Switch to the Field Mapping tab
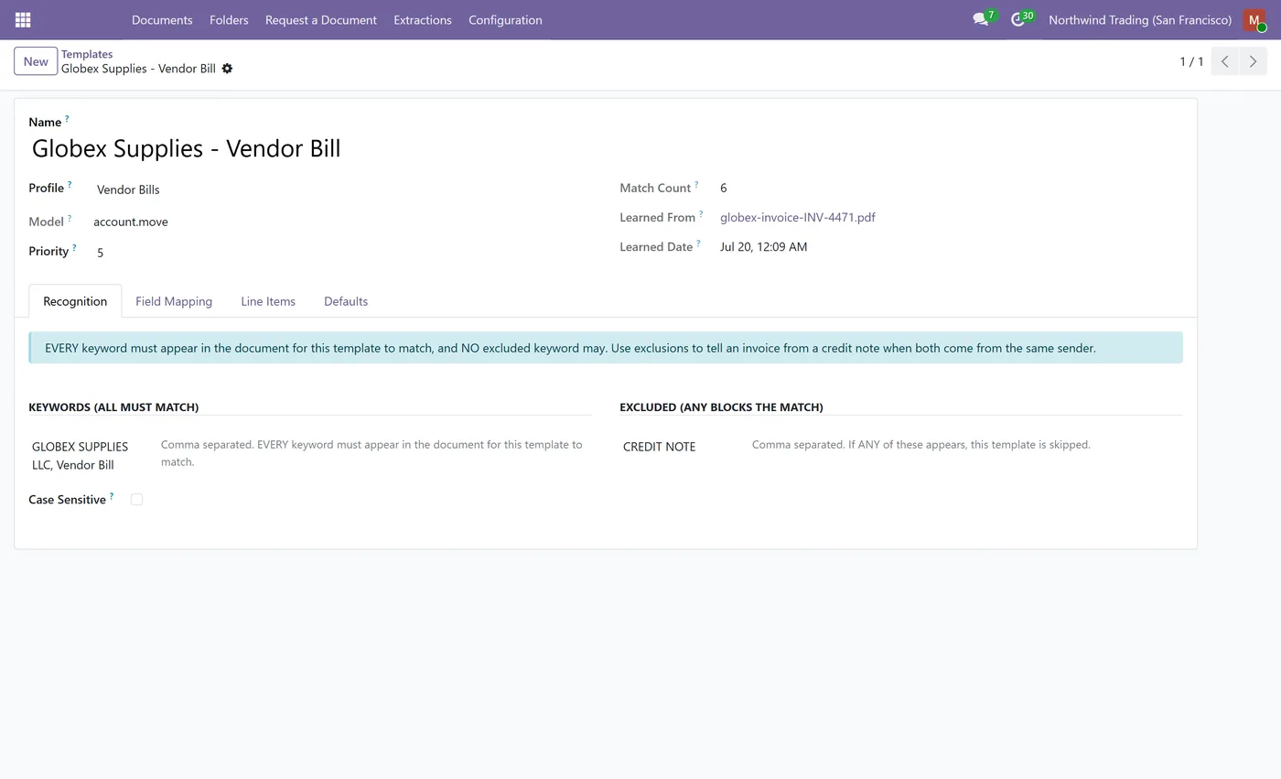Viewport: 1281px width, 779px height. pyautogui.click(x=174, y=301)
